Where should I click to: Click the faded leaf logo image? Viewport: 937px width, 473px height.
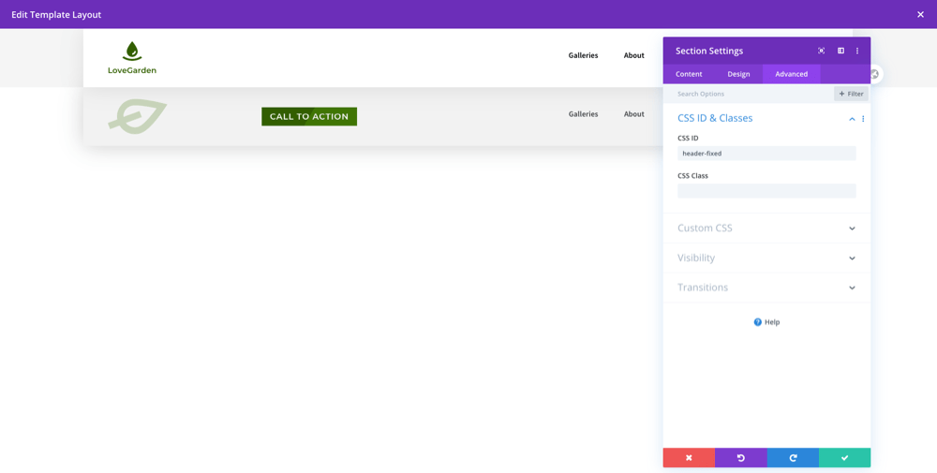(x=138, y=116)
